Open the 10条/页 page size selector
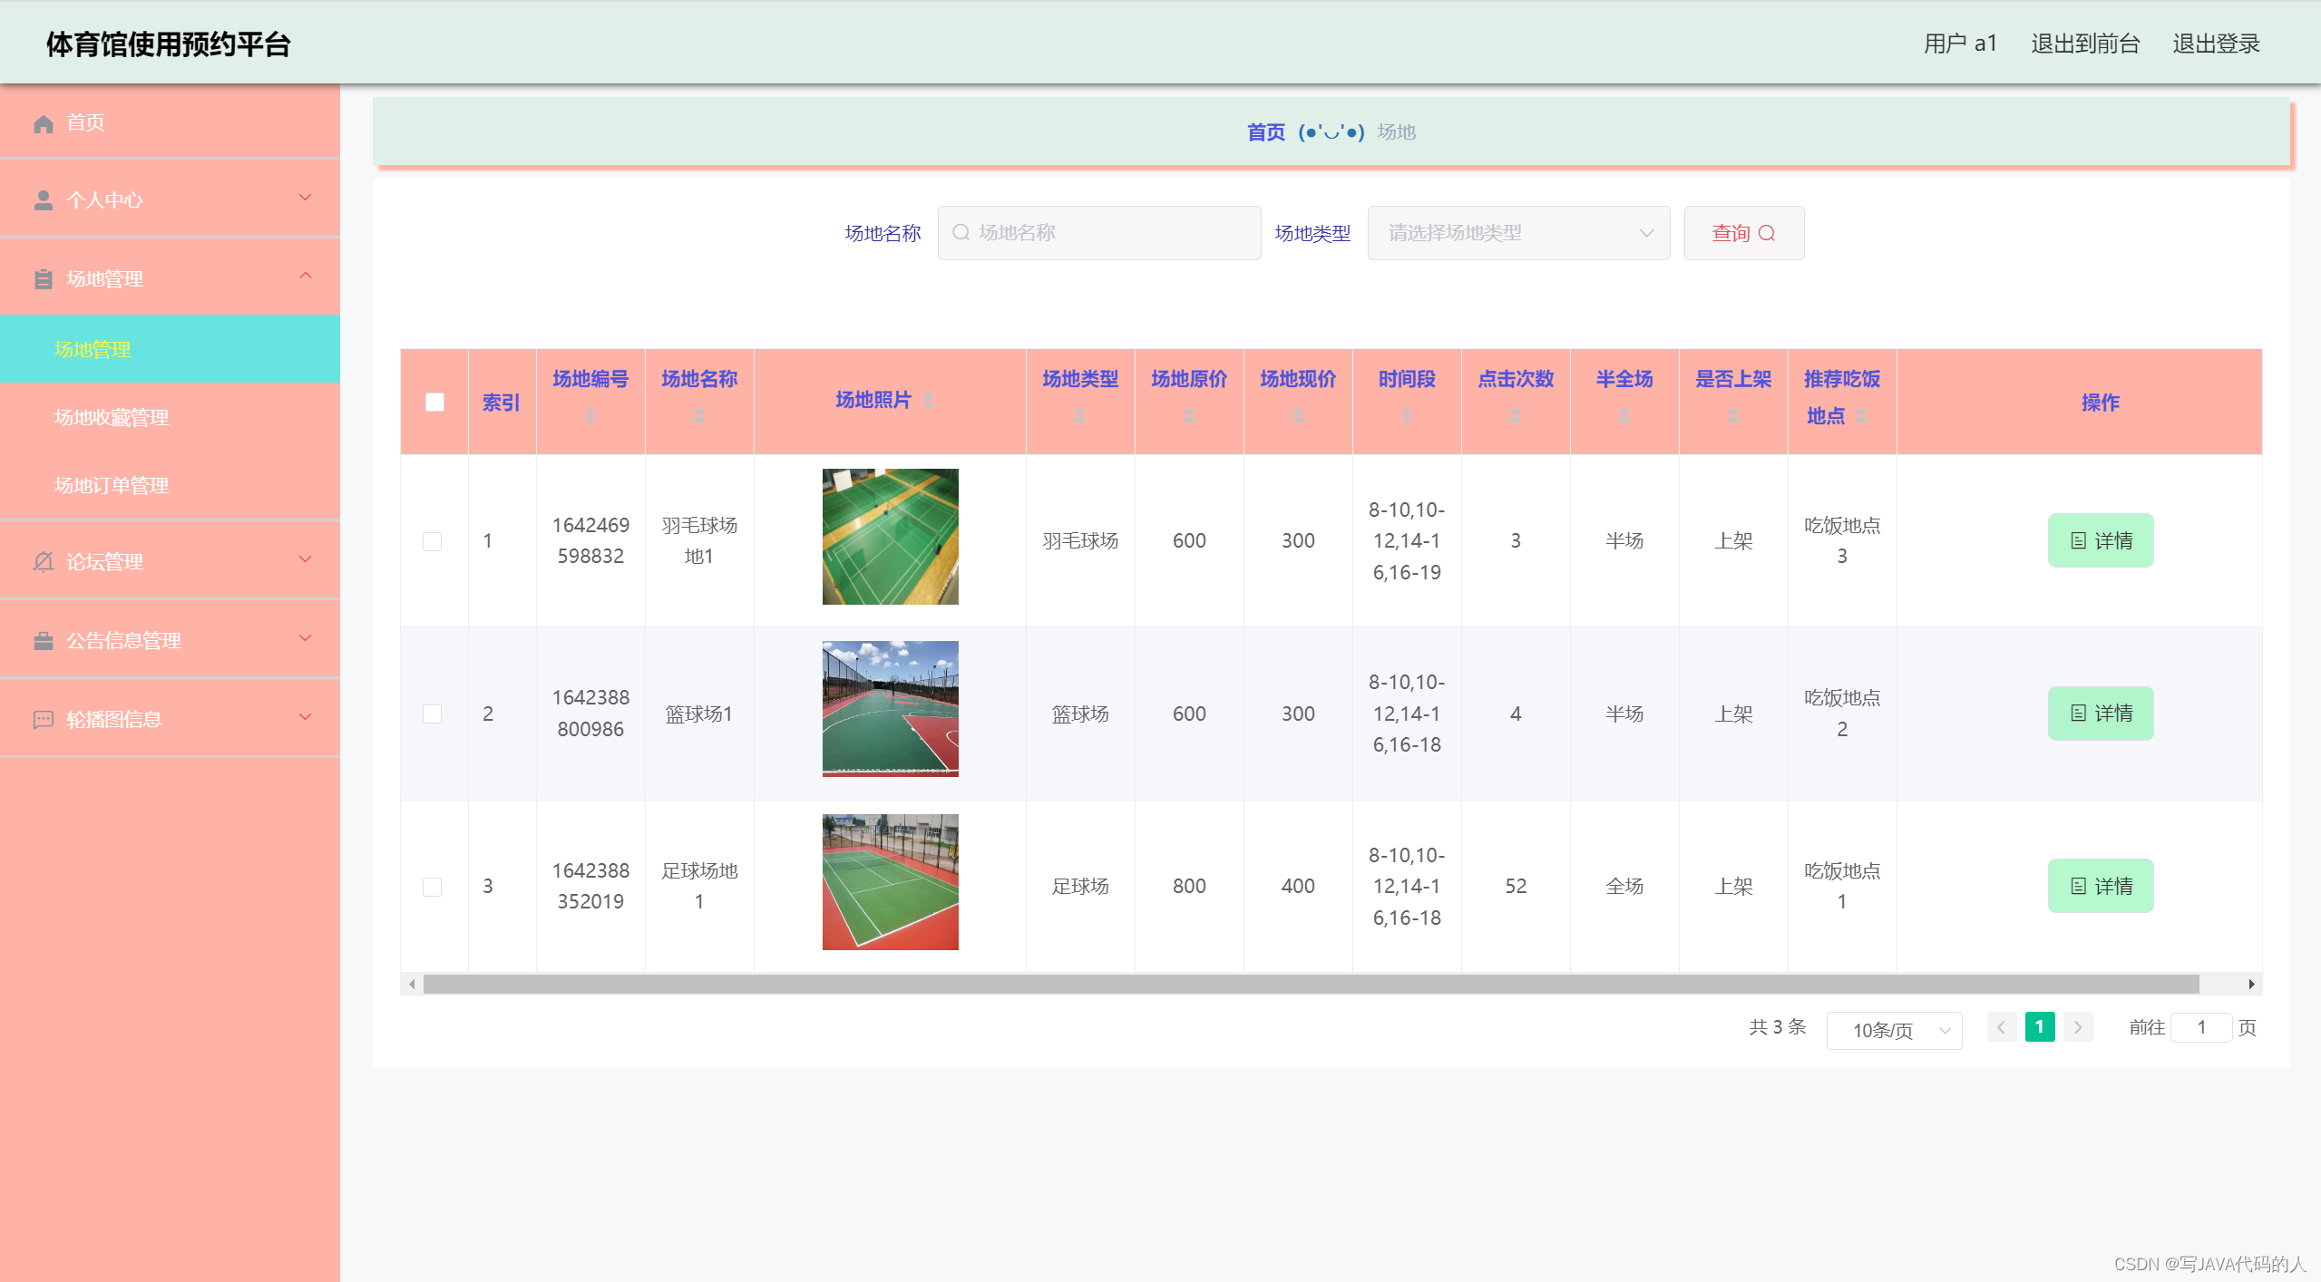2321x1282 pixels. [1894, 1030]
